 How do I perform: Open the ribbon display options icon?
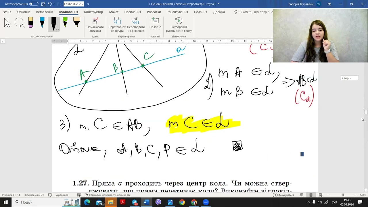pyautogui.click(x=329, y=4)
